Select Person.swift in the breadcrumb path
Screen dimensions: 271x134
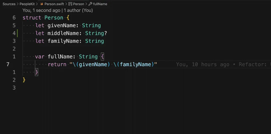click(54, 4)
